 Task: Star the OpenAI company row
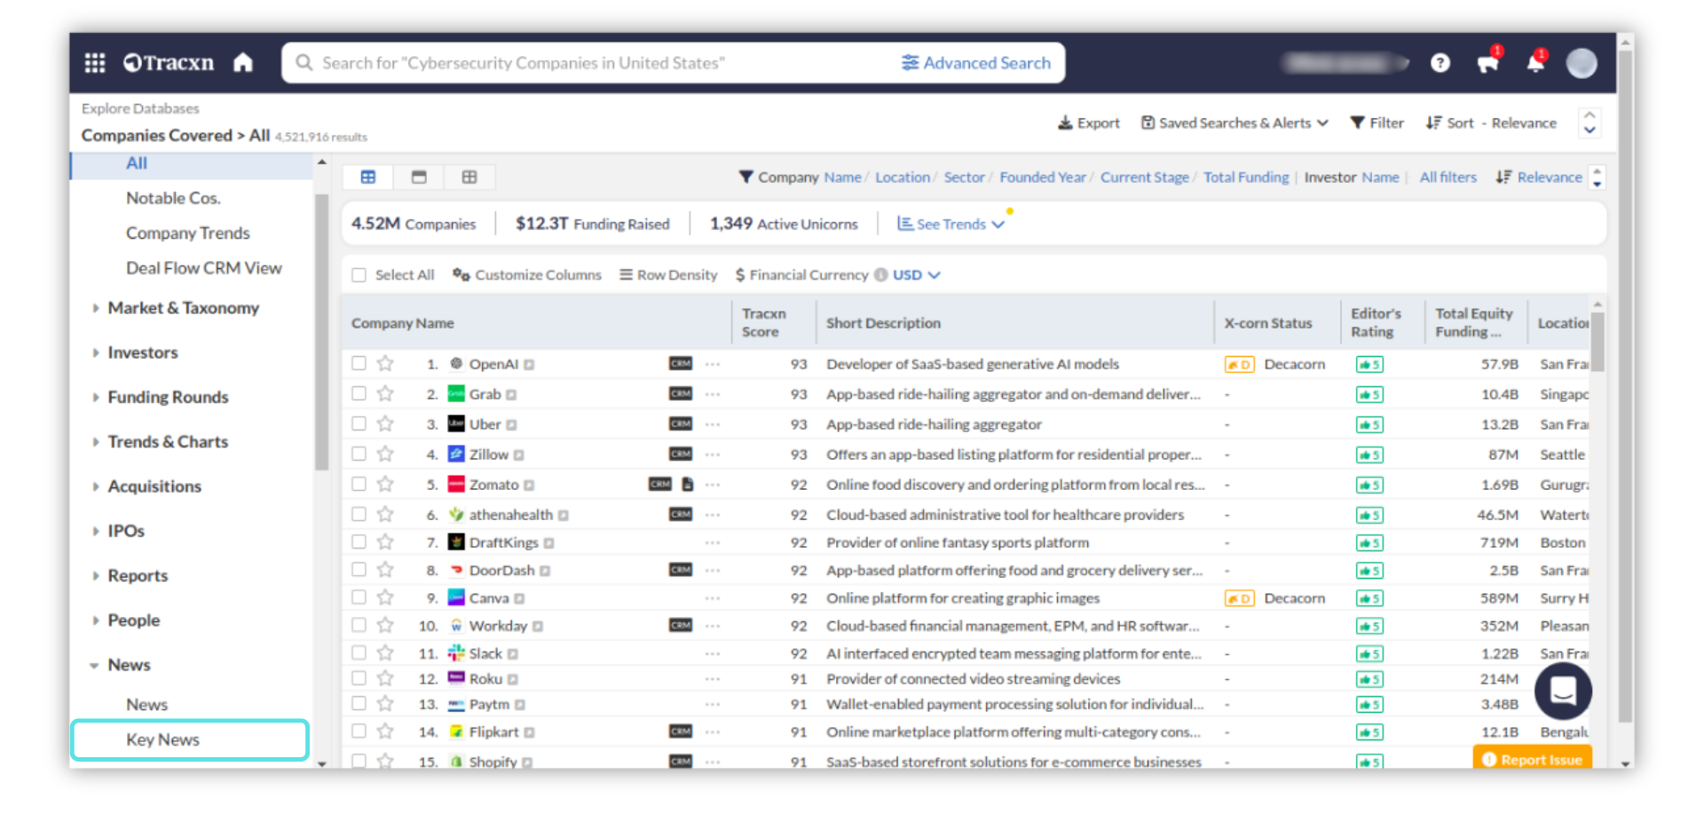pos(385,364)
